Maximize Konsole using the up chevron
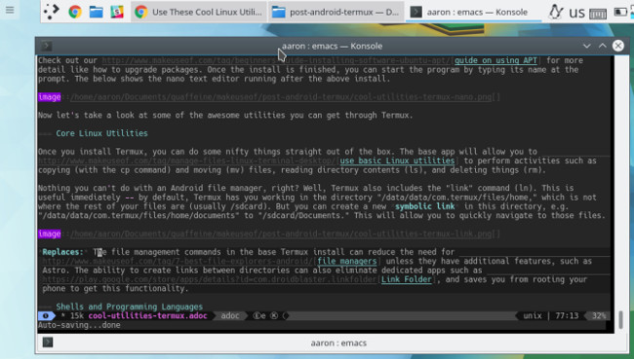Viewport: 634px width, 359px height. 603,46
